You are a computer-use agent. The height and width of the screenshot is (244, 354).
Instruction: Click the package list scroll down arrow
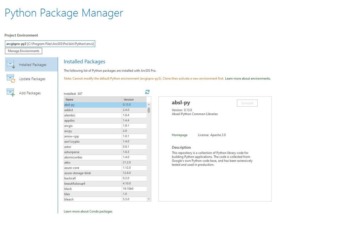coord(149,199)
